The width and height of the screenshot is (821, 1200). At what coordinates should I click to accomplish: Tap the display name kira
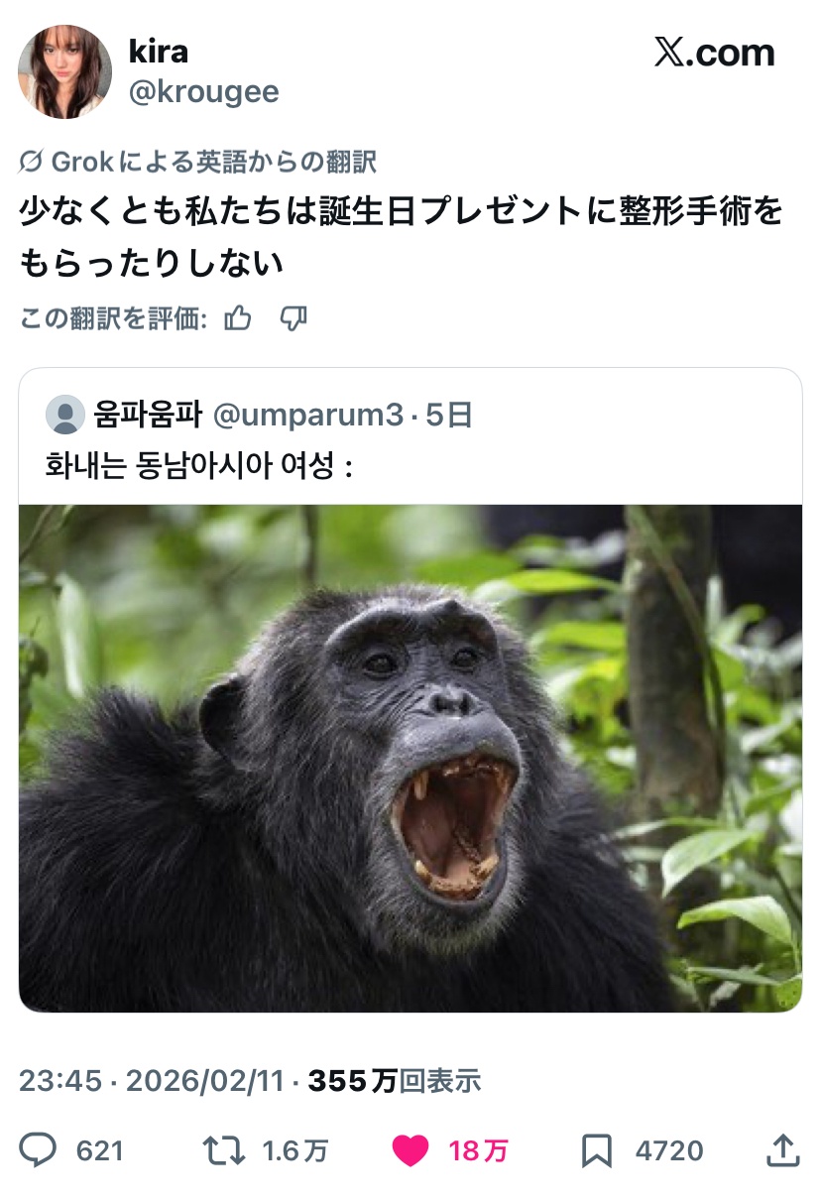tap(159, 52)
